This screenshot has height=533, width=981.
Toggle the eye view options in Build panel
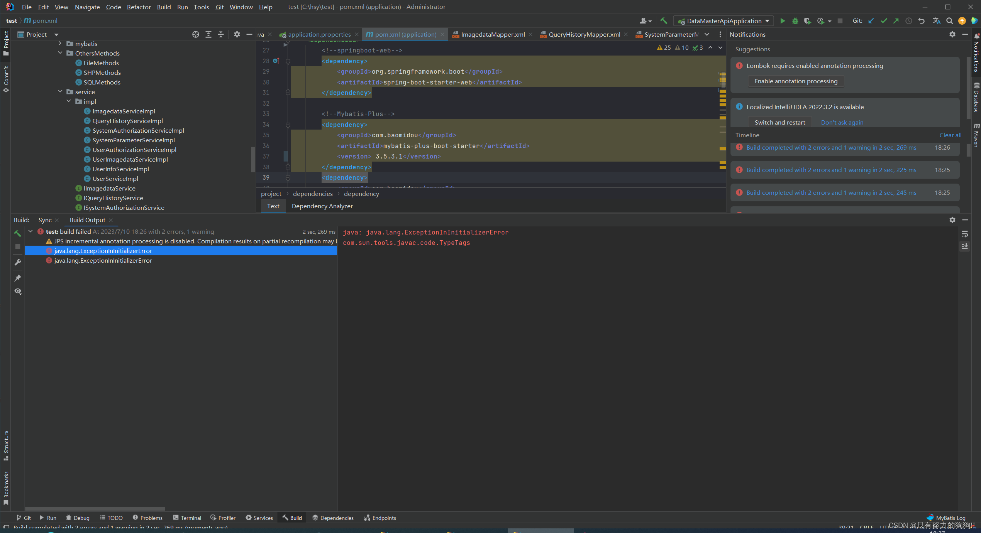coord(18,291)
